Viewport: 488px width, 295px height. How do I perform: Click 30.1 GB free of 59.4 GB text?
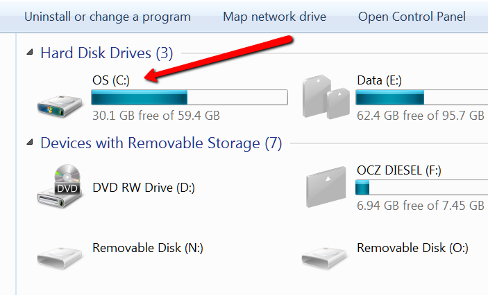[x=156, y=116]
